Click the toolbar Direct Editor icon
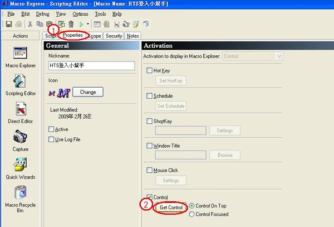This screenshot has height=227, width=334. 116,24
